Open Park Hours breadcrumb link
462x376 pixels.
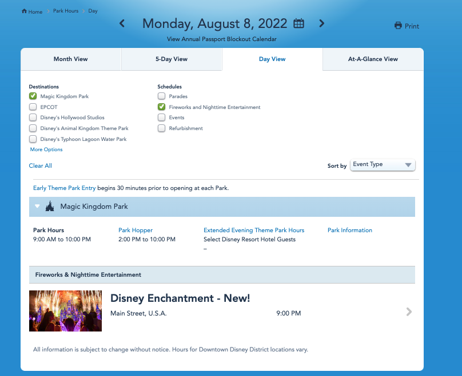66,11
